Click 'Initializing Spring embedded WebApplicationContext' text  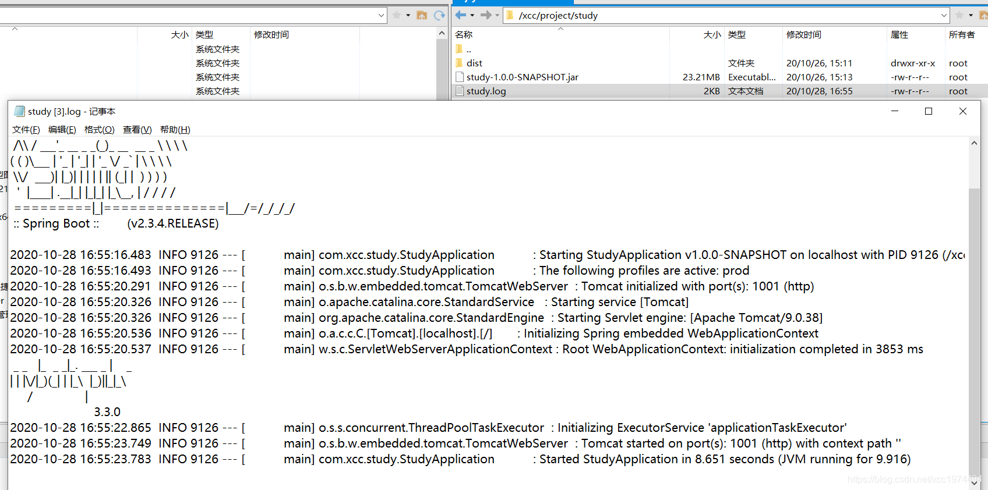click(x=671, y=333)
